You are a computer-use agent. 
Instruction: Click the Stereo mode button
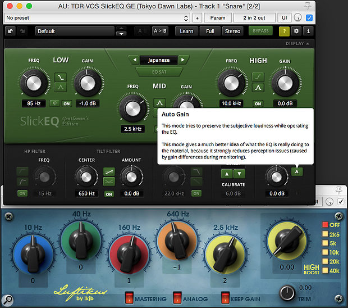pos(232,31)
